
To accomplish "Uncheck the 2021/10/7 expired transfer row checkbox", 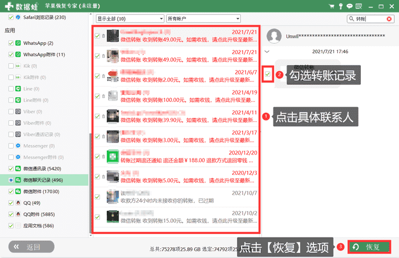I will [x=97, y=197].
